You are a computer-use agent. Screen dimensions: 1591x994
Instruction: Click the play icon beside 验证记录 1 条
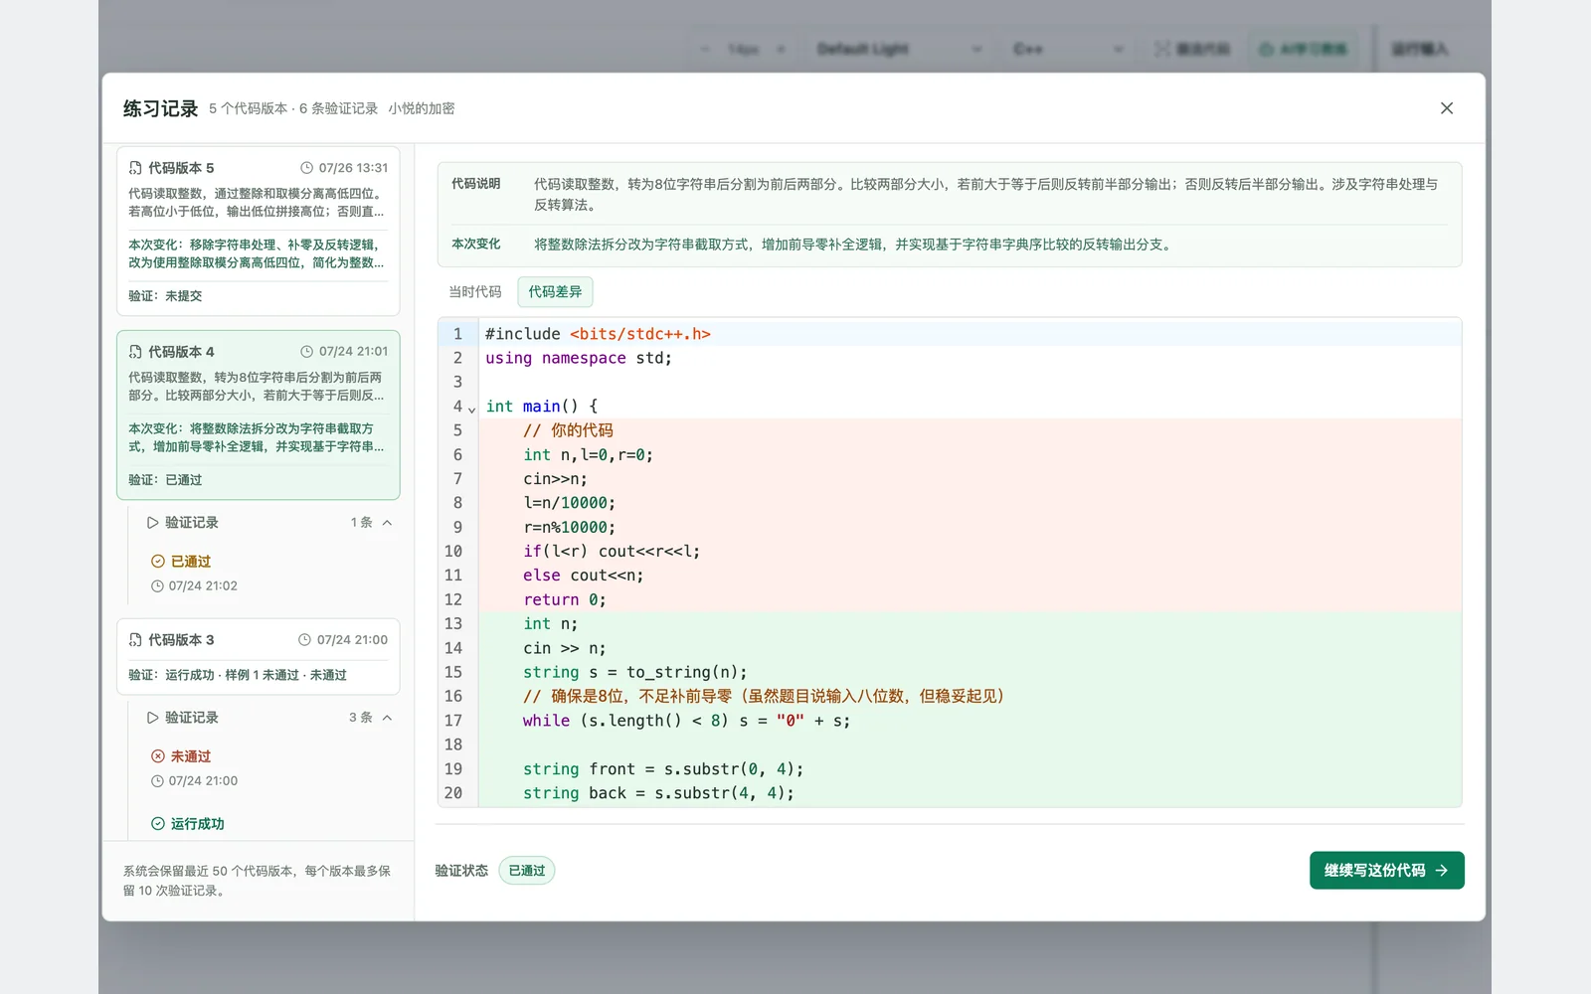pyautogui.click(x=153, y=522)
